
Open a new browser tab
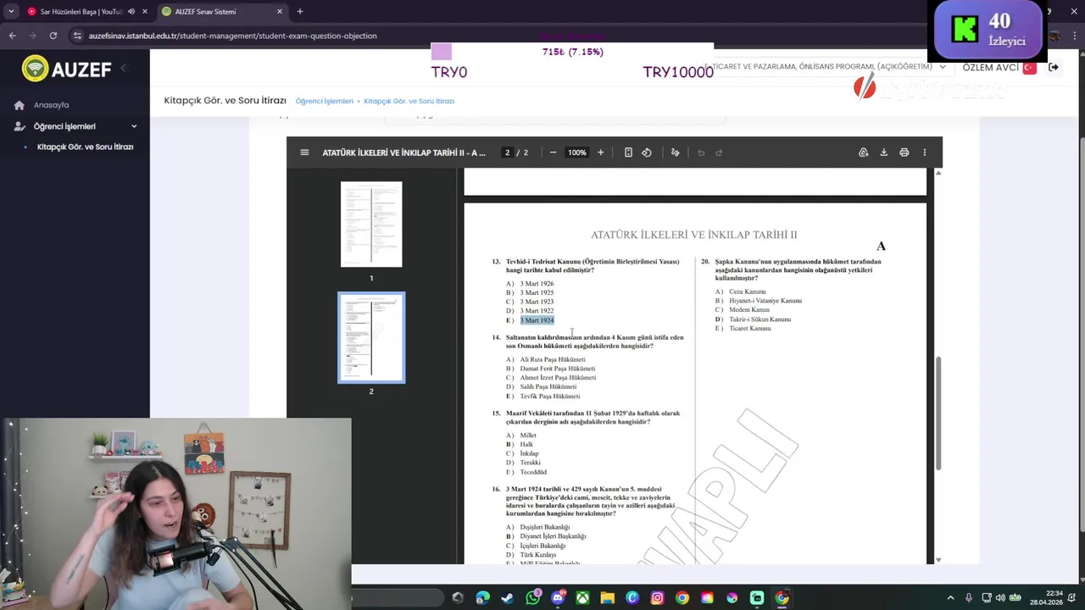300,12
